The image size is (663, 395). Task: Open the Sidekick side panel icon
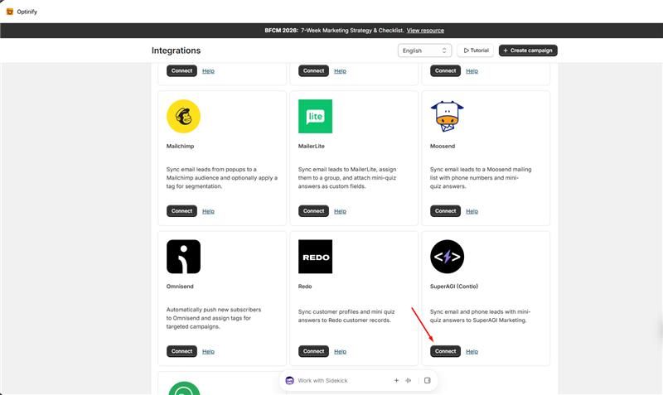pos(428,380)
